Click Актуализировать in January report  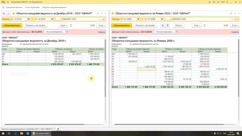tap(164, 32)
